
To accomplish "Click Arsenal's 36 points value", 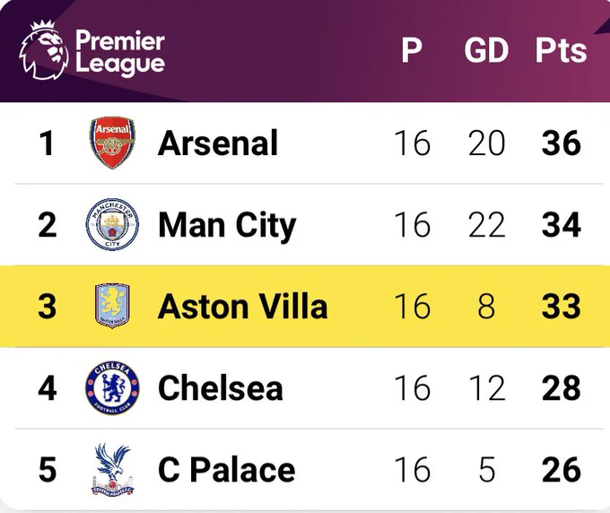I will pyautogui.click(x=562, y=143).
